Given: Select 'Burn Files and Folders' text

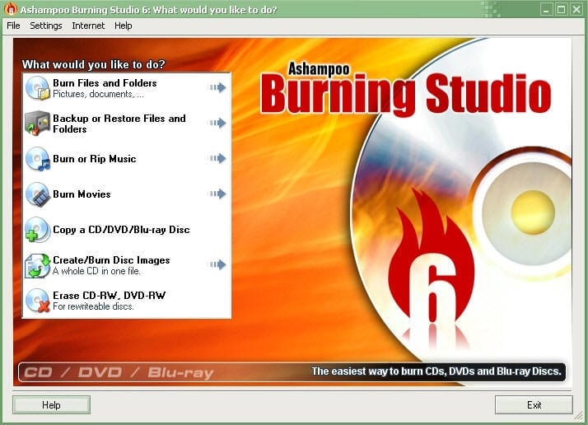Looking at the screenshot, I should click(105, 83).
